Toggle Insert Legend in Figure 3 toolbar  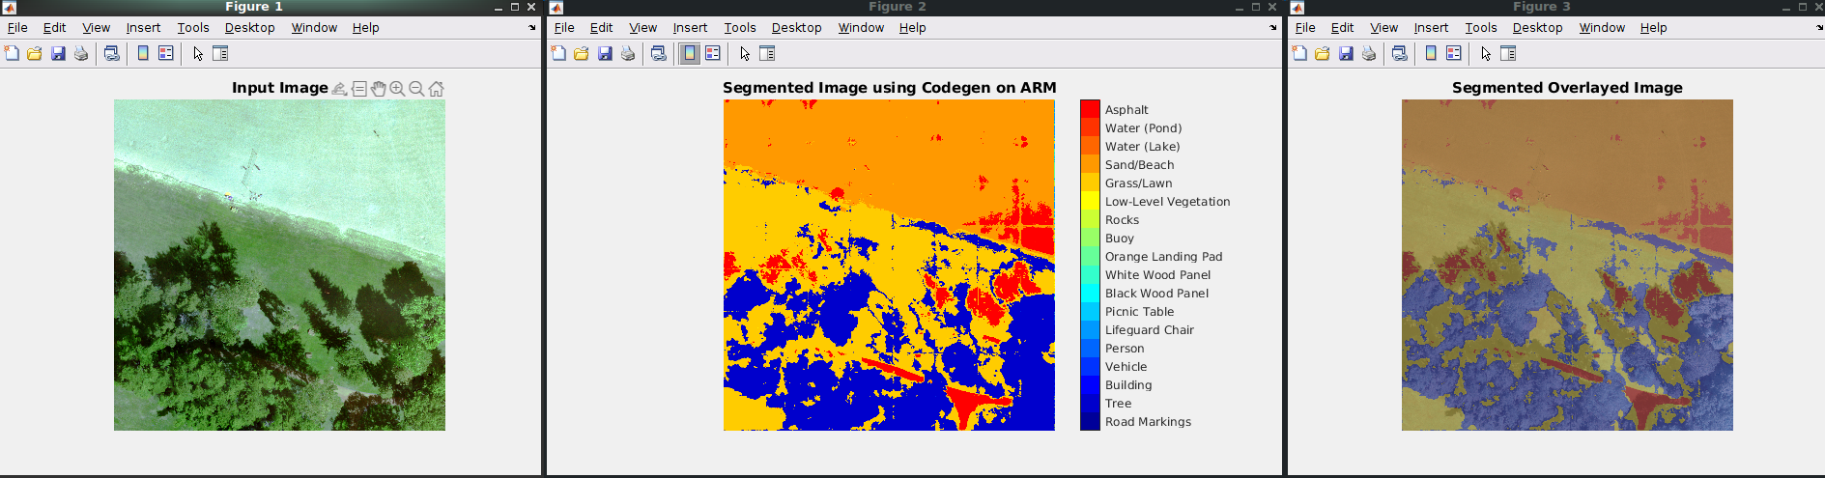[1454, 54]
